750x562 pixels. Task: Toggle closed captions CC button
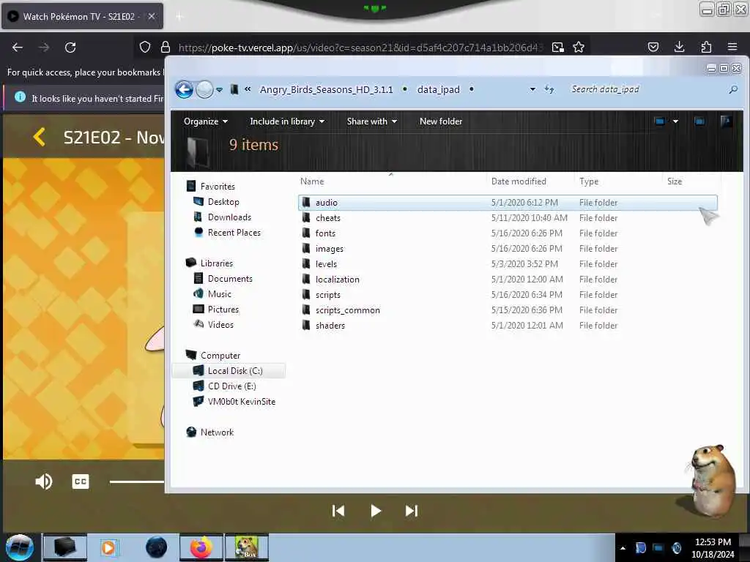coord(81,482)
